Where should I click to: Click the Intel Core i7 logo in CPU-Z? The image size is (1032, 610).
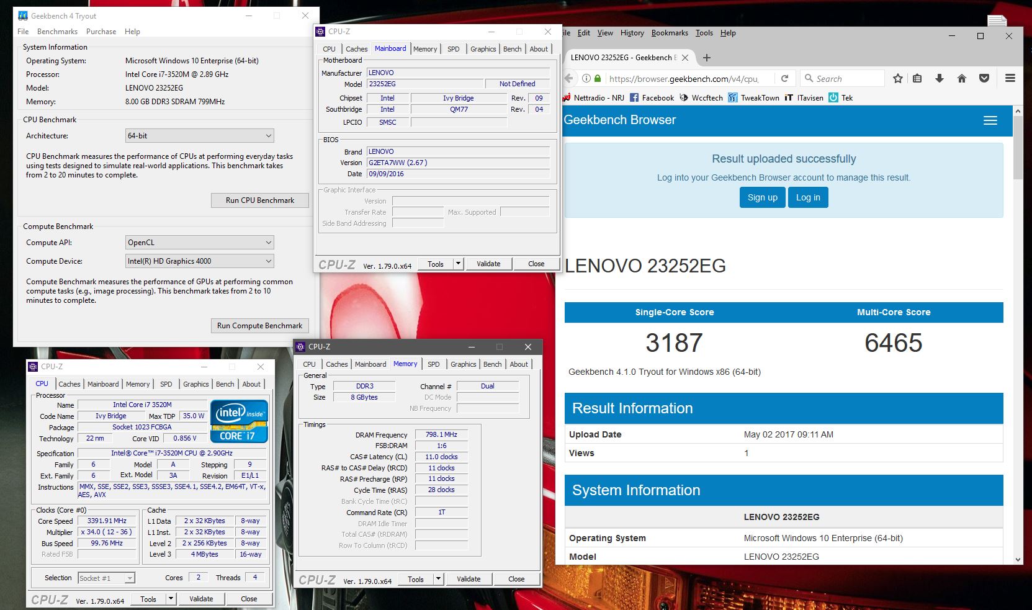[240, 421]
